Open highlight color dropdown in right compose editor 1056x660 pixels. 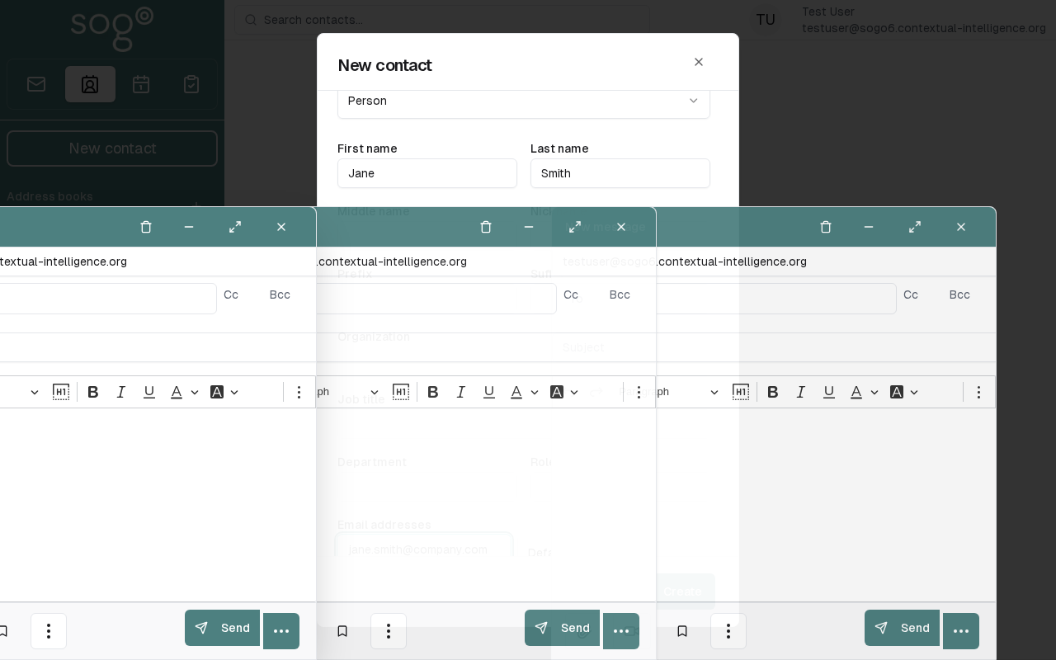click(914, 393)
